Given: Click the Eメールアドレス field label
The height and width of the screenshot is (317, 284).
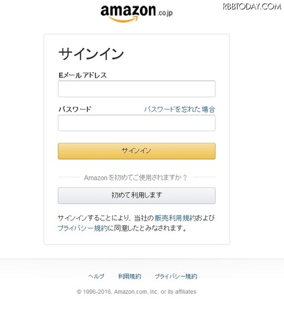Looking at the screenshot, I should tap(82, 75).
